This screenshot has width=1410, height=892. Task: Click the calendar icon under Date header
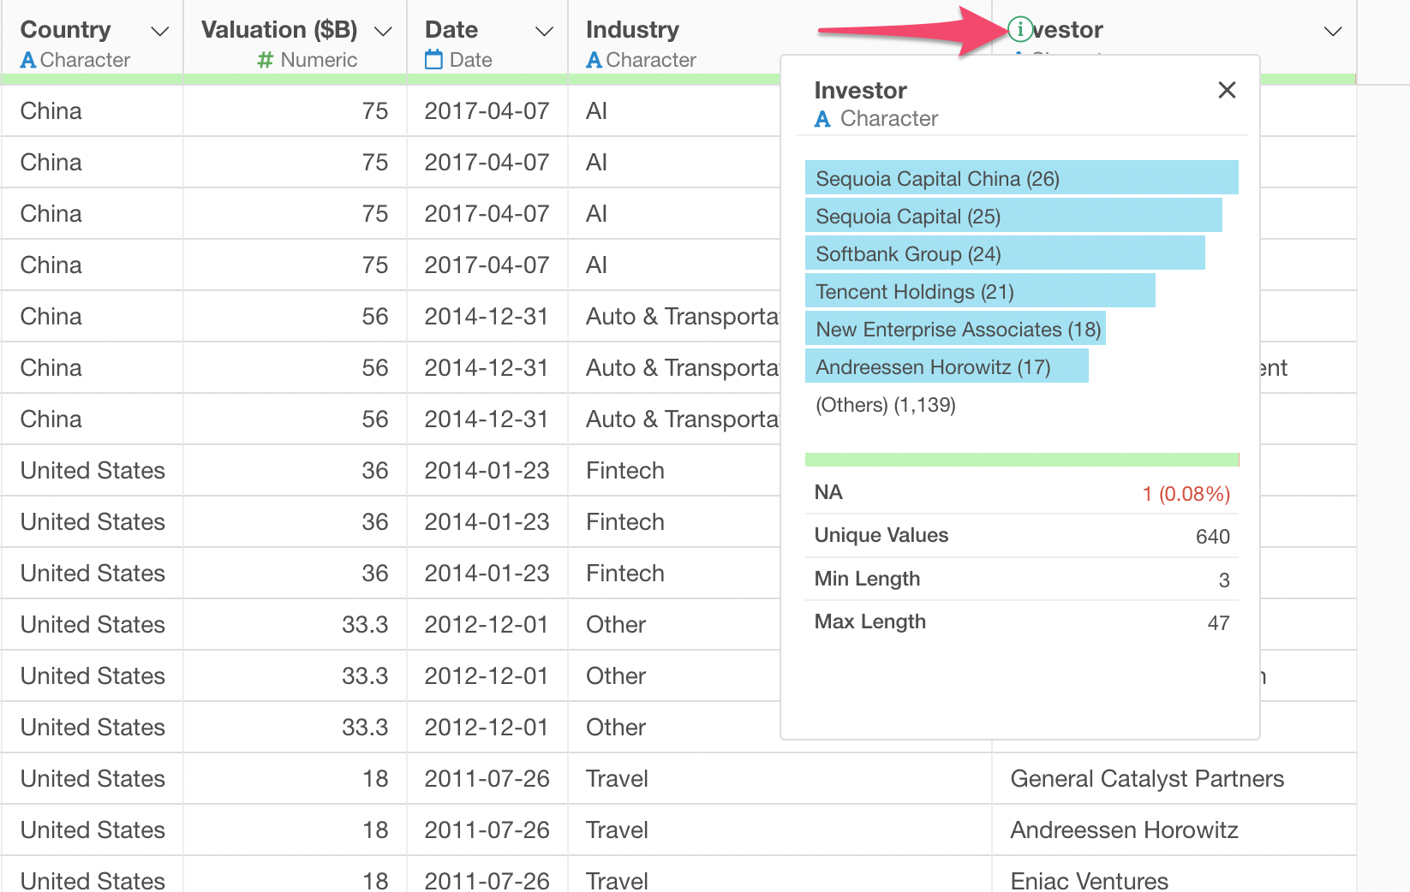coord(434,60)
